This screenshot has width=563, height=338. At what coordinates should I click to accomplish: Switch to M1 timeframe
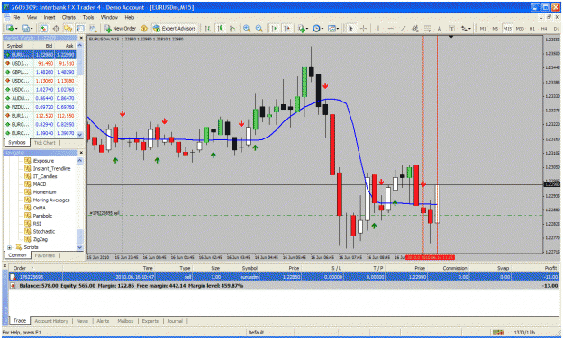click(x=483, y=28)
